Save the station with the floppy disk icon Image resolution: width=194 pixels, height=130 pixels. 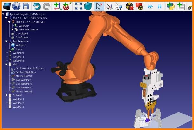point(26,6)
